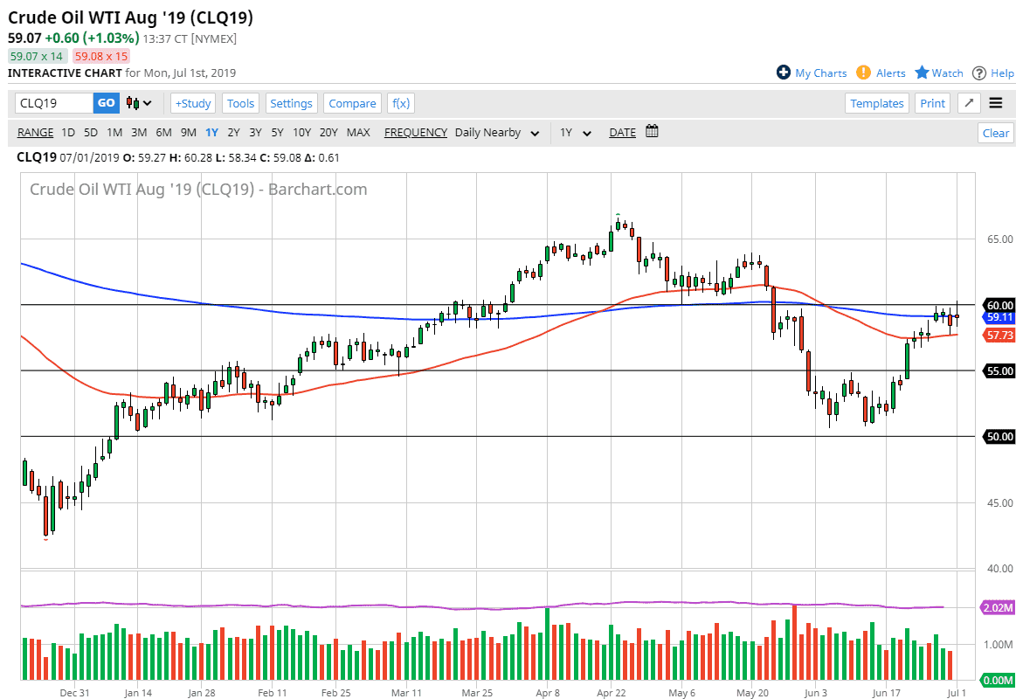This screenshot has height=699, width=1016.
Task: Open the date calendar icon
Action: tap(652, 132)
